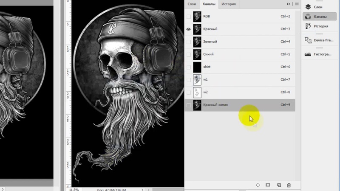Select the Каналы tab
The width and height of the screenshot is (340, 191).
209,4
